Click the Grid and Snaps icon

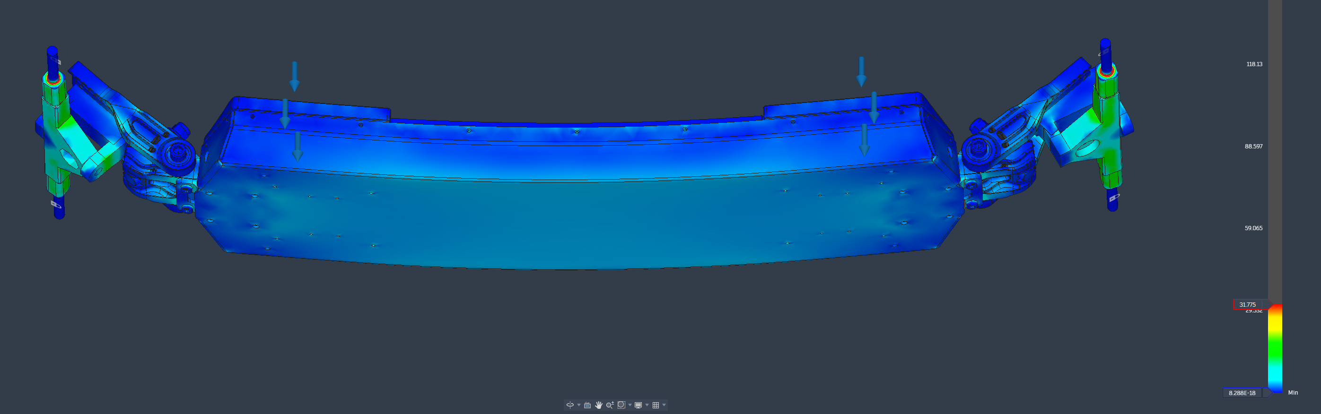656,405
